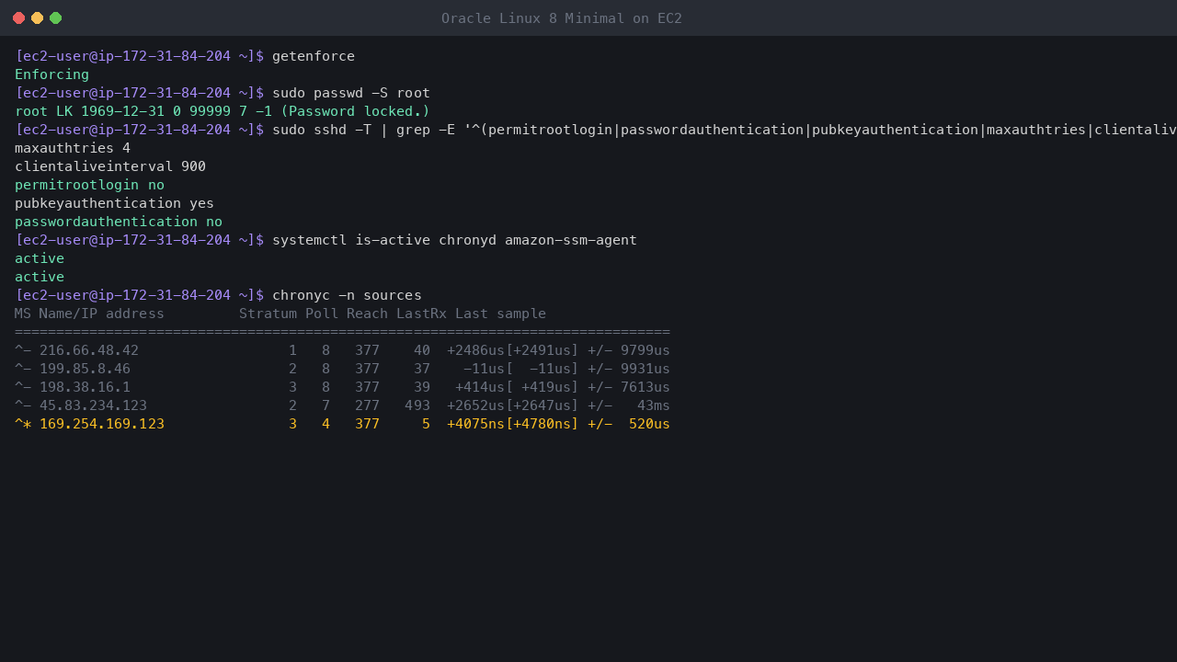The width and height of the screenshot is (1177, 662).
Task: Click the '+/- 7613us' error value
Action: [629, 387]
